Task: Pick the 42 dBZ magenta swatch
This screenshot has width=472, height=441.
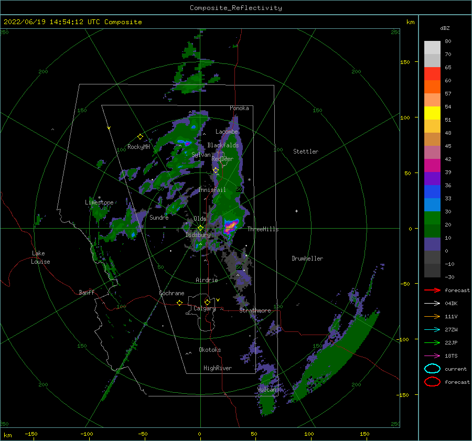Action: 432,166
